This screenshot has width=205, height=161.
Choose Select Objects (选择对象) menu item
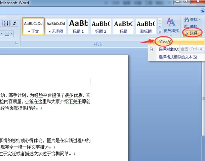[169, 49]
